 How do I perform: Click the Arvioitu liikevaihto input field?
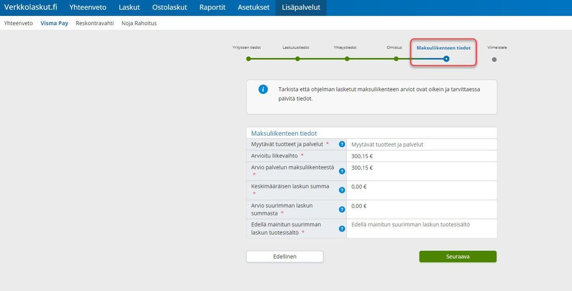click(422, 156)
